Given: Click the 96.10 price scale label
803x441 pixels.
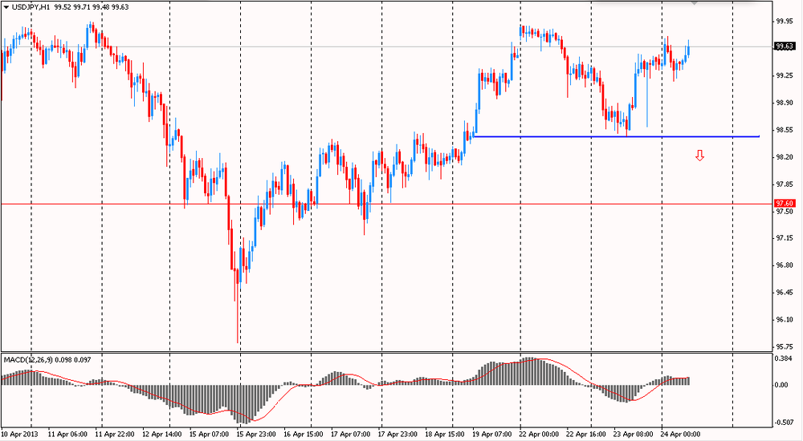Looking at the screenshot, I should click(785, 320).
